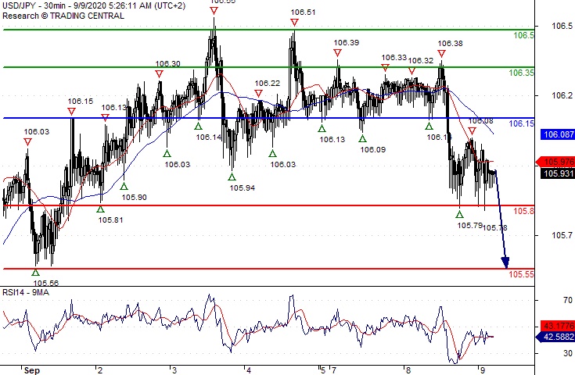Click the 30 level on RSI axis
Viewport: 575px width, 375px height.
567,353
